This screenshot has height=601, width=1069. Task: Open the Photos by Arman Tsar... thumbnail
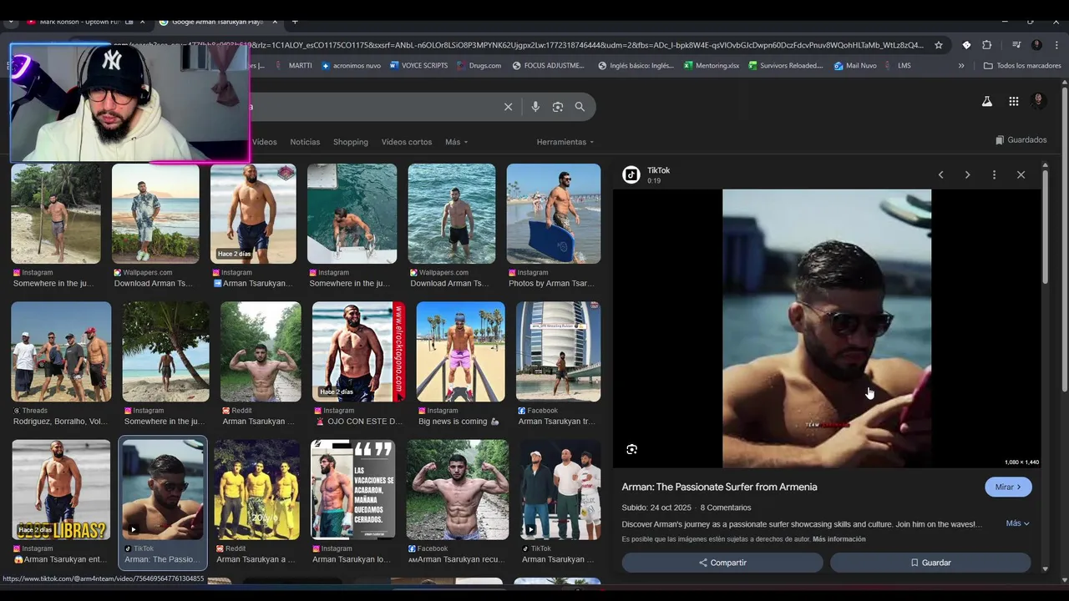click(554, 214)
